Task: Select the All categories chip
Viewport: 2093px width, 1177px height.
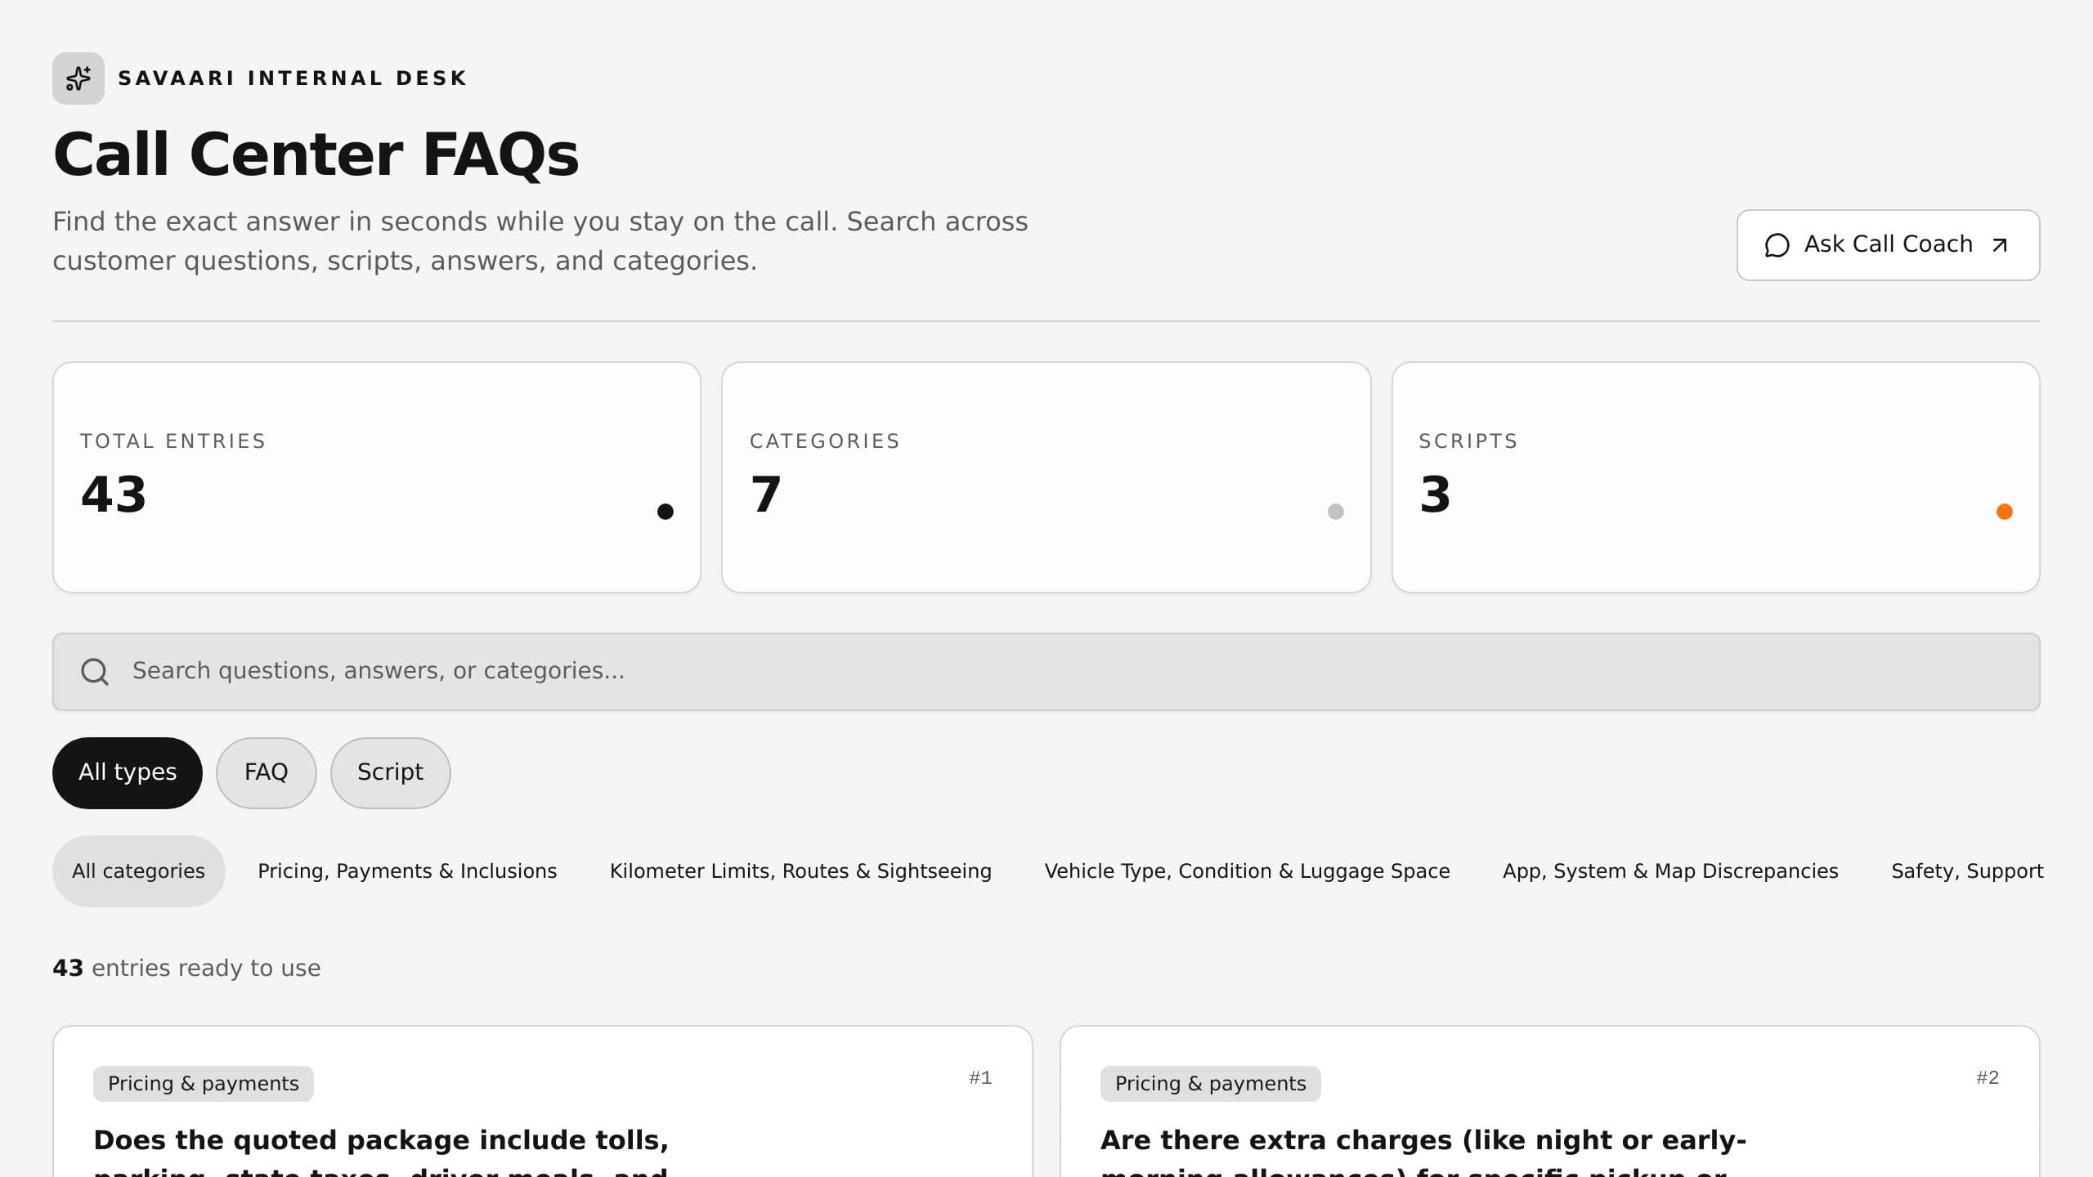Action: (x=139, y=871)
